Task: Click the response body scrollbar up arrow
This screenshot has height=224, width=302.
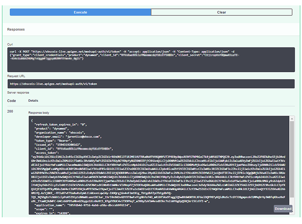Action: [x=292, y=118]
